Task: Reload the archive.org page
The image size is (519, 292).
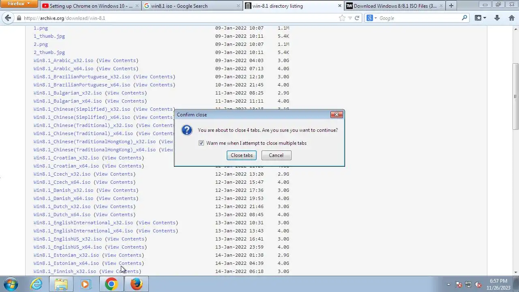Action: click(357, 18)
